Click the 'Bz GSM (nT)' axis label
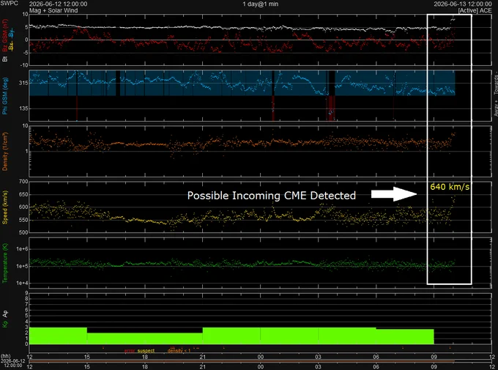 (x=5, y=35)
